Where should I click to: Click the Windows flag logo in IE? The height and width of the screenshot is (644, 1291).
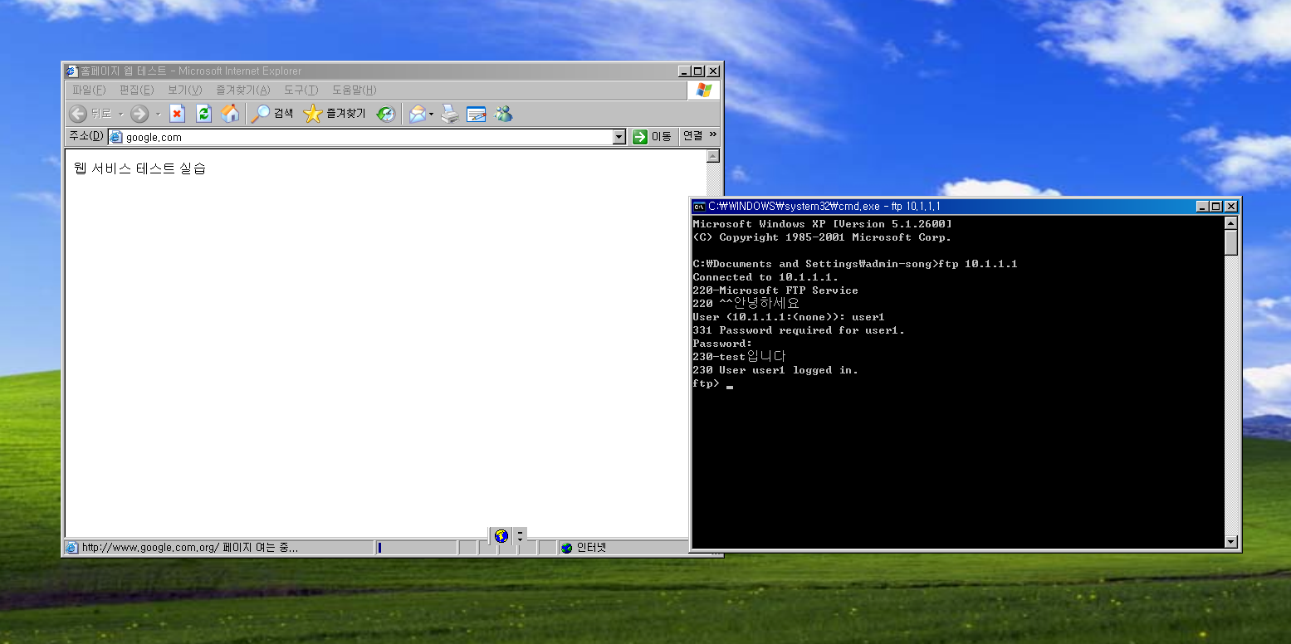pos(704,90)
